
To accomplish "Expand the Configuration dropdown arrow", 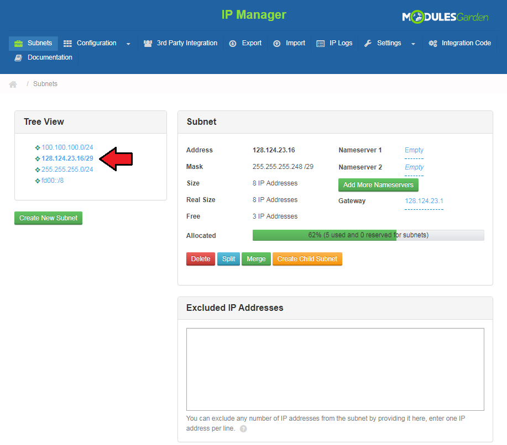I will pyautogui.click(x=128, y=44).
